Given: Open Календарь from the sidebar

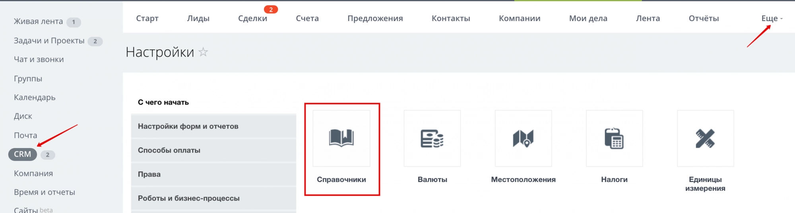Looking at the screenshot, I should click(x=35, y=97).
